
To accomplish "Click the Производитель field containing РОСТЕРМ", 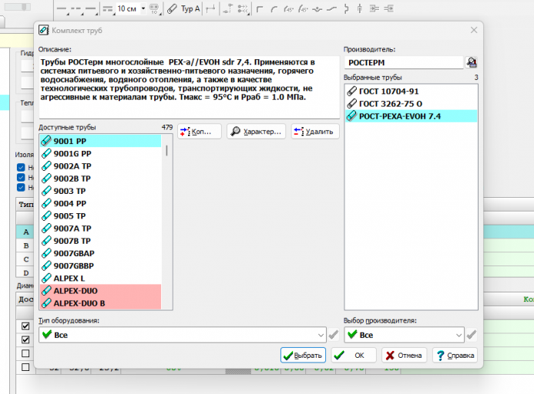I will [x=404, y=62].
